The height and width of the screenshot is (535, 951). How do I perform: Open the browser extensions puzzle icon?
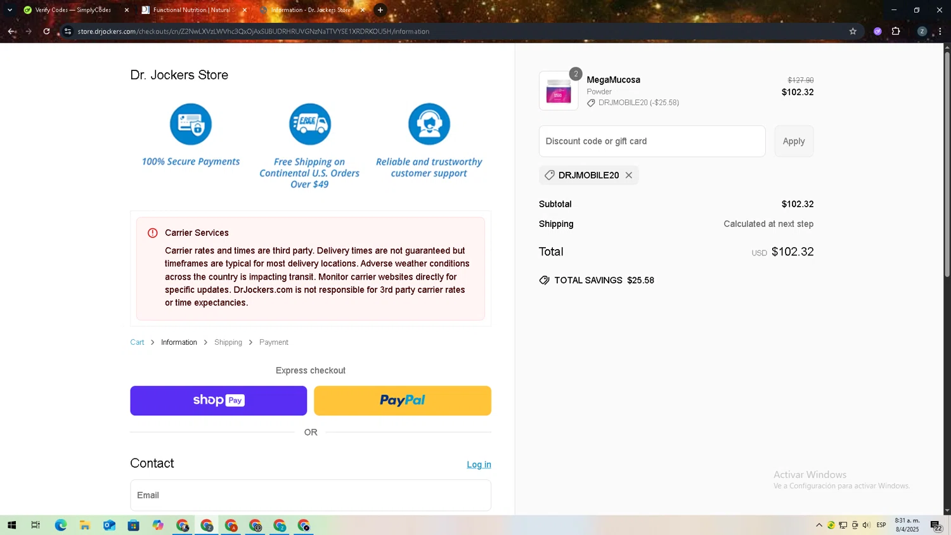[x=896, y=31]
